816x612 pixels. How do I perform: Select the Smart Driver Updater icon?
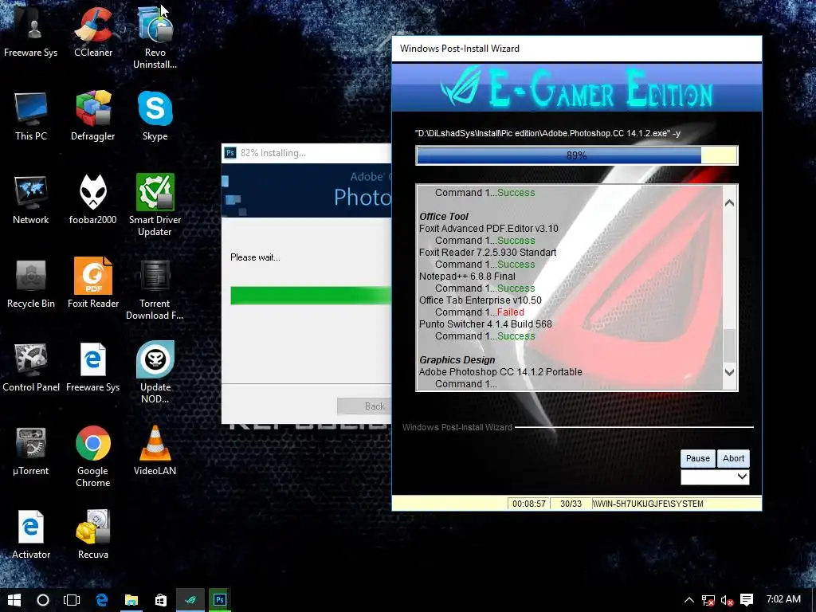pyautogui.click(x=155, y=205)
